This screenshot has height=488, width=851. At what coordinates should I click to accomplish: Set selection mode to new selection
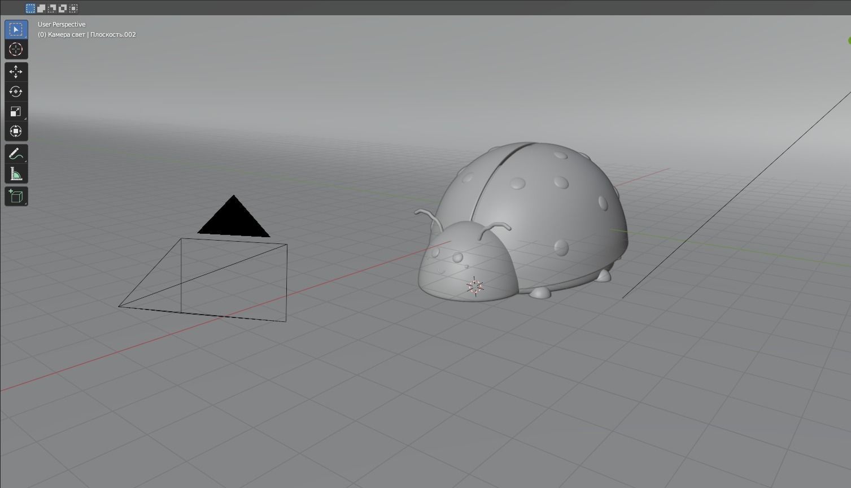30,8
